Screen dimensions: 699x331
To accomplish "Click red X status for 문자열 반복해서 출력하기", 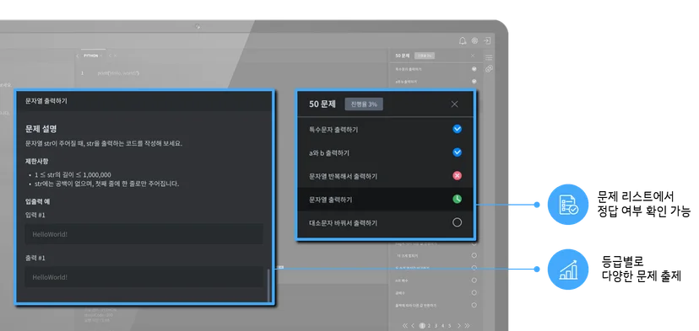I will pyautogui.click(x=457, y=176).
